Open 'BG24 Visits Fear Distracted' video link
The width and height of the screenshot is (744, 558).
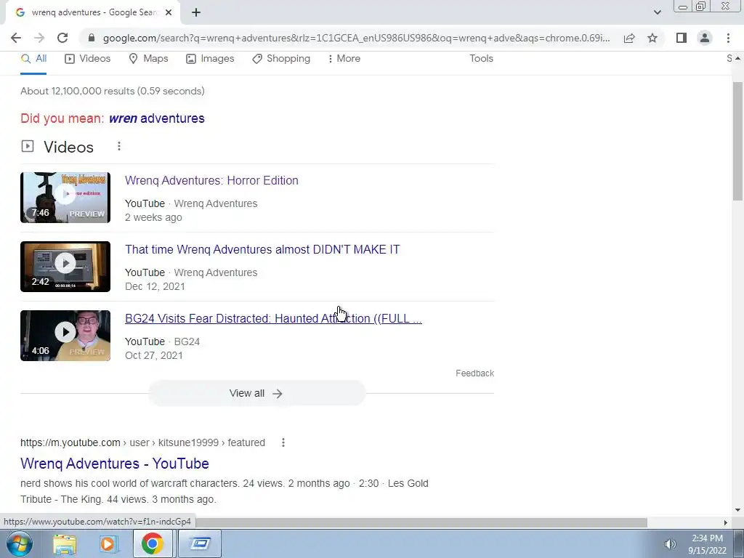[273, 319]
